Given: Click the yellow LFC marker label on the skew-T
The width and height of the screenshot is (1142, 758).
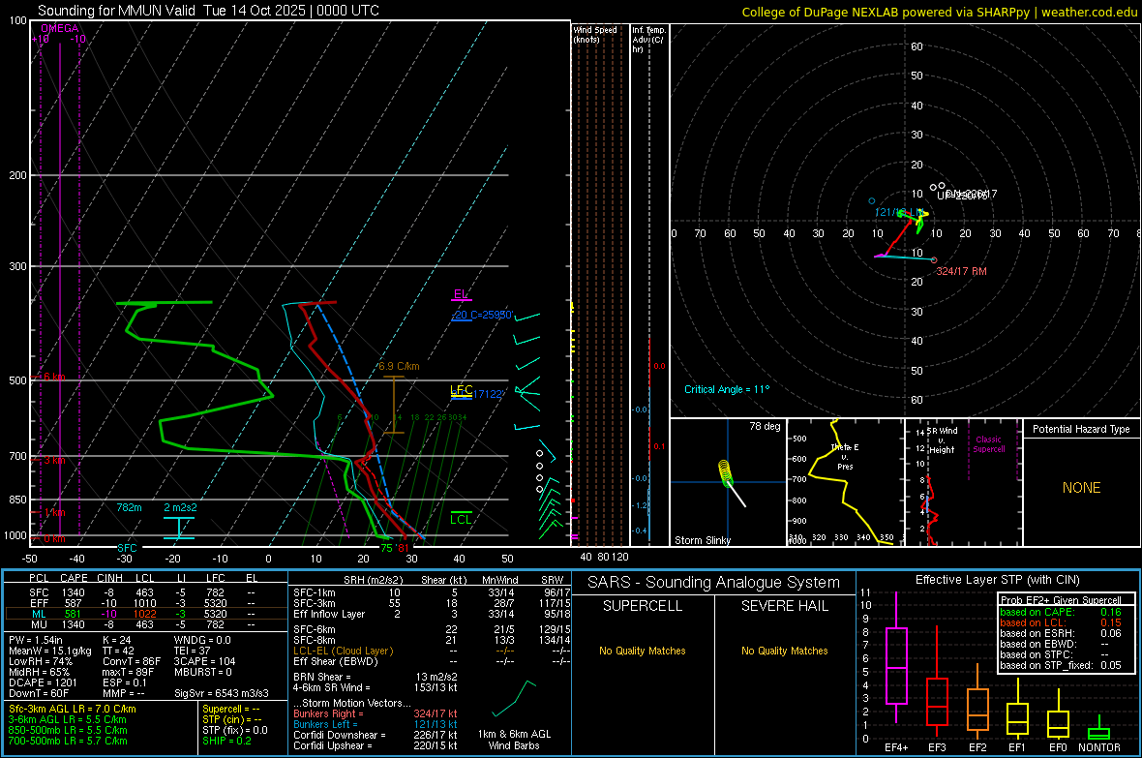Looking at the screenshot, I should click(x=461, y=390).
